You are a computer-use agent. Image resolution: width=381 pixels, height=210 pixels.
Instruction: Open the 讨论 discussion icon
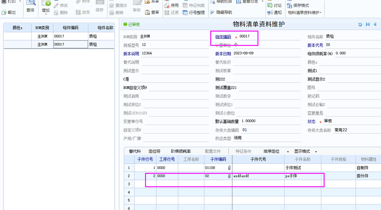270,5
